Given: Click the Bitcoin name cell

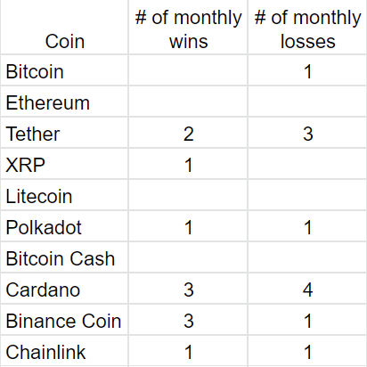Looking at the screenshot, I should [64, 70].
